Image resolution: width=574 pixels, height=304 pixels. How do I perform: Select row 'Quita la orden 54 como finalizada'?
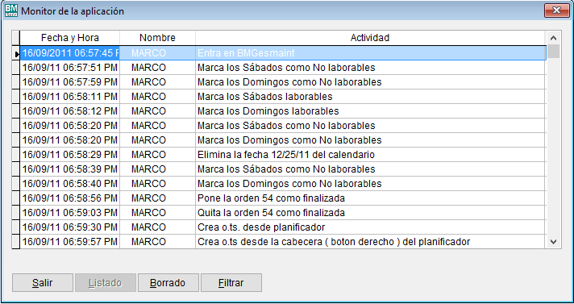point(283,213)
